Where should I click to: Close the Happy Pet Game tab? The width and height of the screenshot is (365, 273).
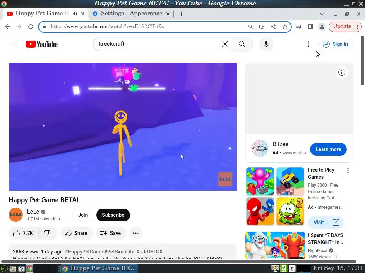pyautogui.click(x=83, y=14)
